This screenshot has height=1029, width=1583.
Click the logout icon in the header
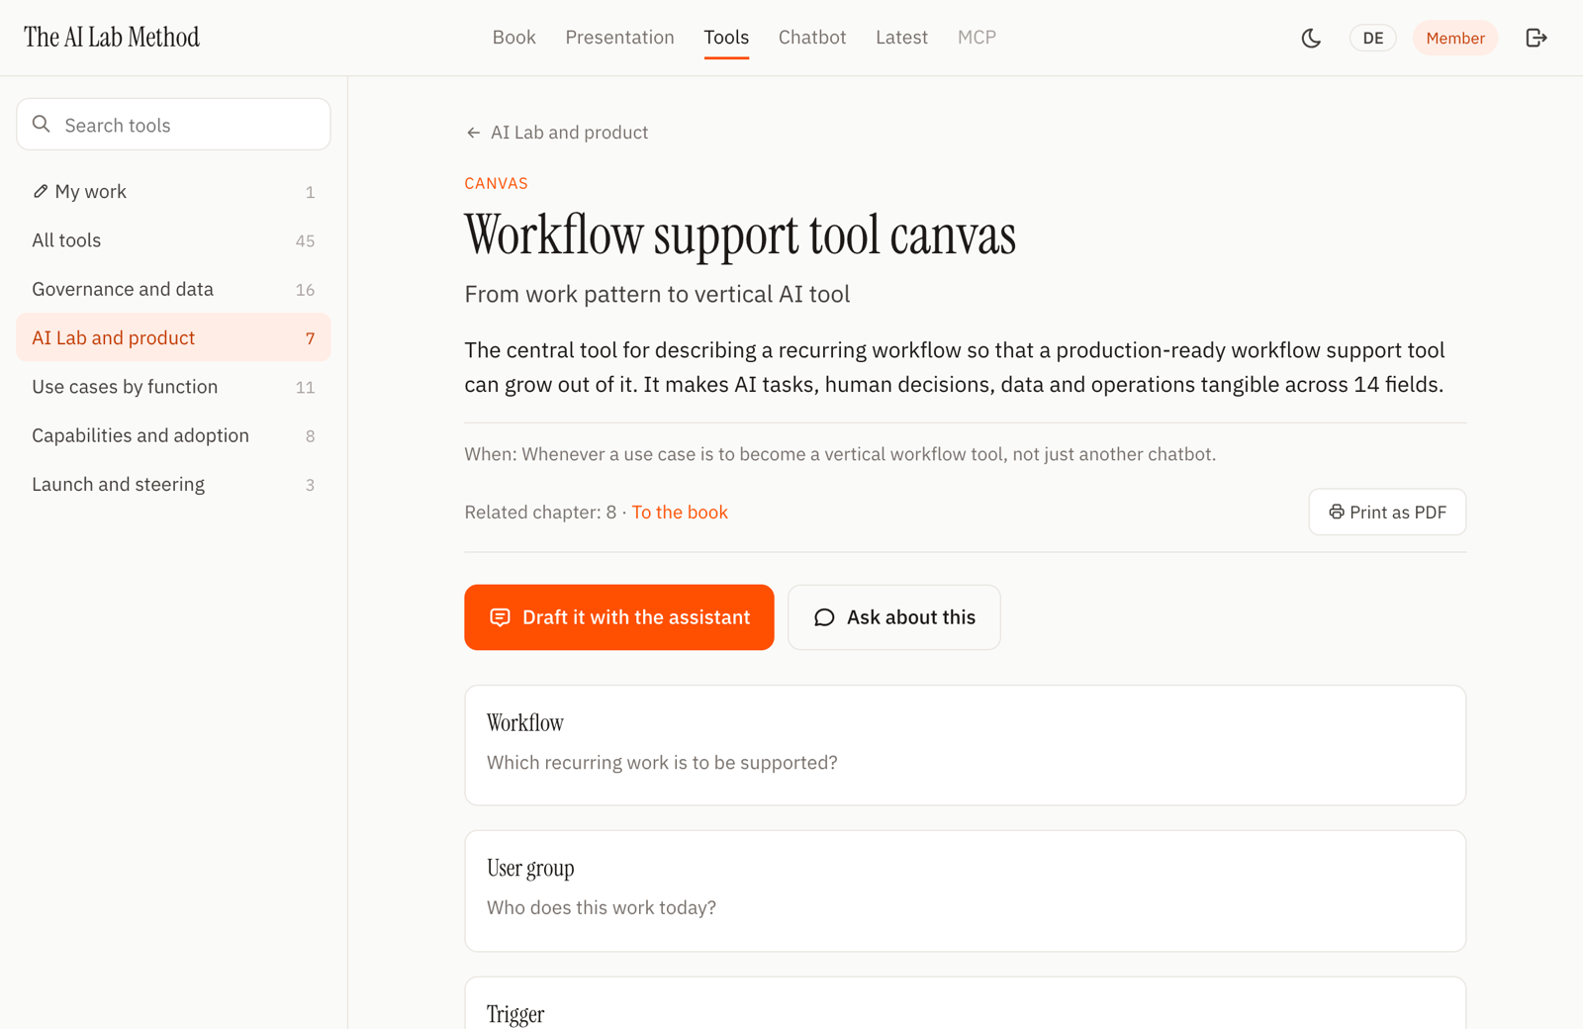(x=1536, y=38)
